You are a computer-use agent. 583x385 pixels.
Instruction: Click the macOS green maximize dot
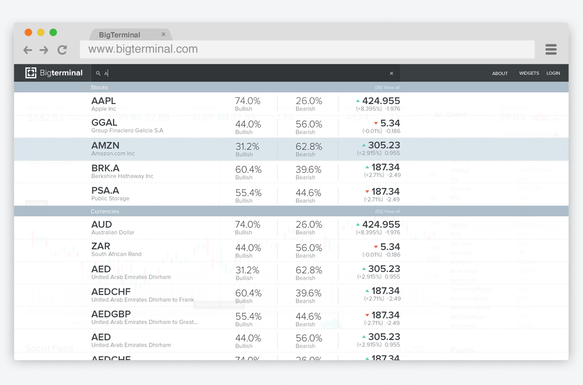(53, 32)
